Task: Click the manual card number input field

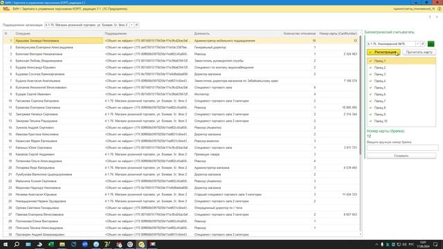Action: pos(402,147)
